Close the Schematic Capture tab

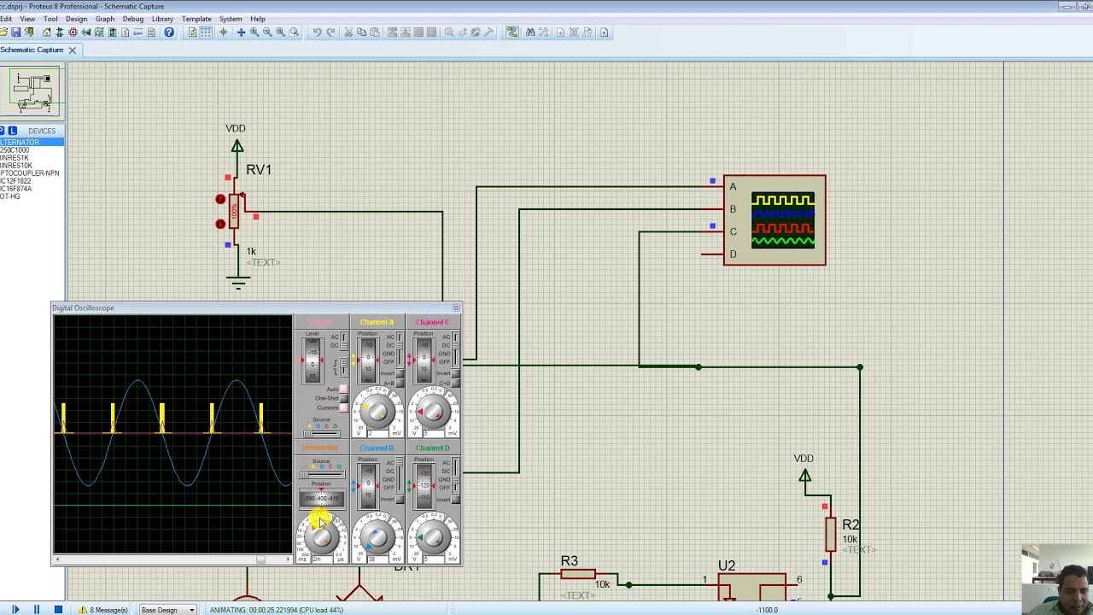coord(73,50)
